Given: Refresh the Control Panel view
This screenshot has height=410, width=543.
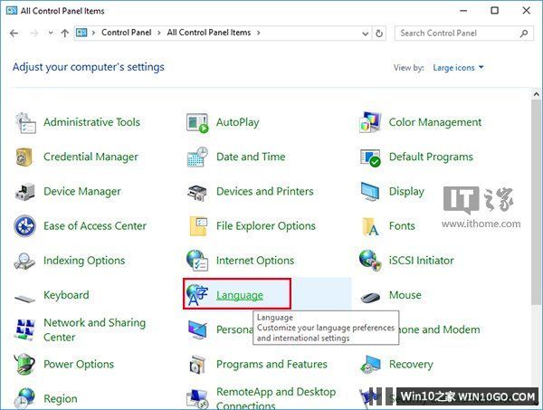Looking at the screenshot, I should pos(379,33).
